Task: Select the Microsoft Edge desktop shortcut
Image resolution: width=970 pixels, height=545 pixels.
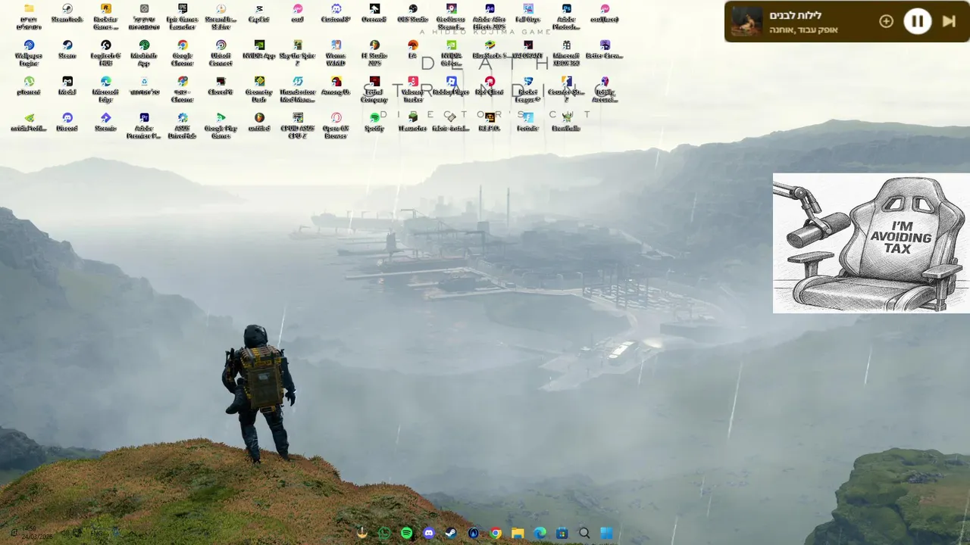Action: coord(105,89)
